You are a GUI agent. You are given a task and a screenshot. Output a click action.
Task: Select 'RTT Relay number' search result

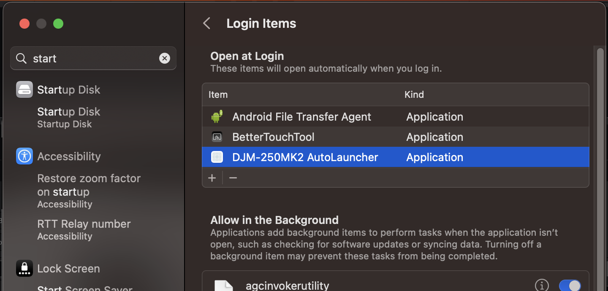point(84,229)
